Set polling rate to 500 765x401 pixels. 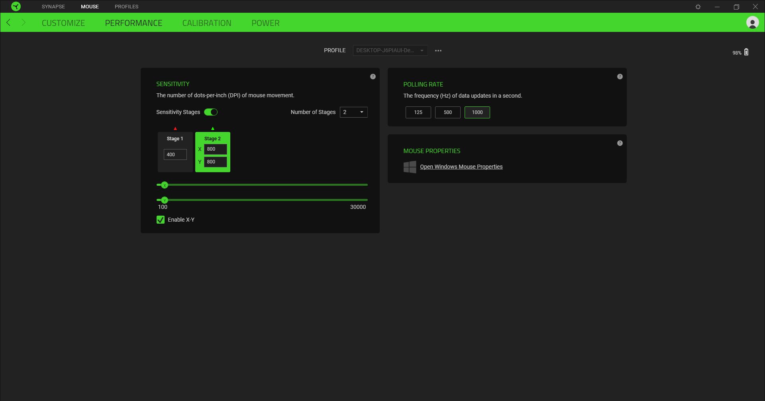click(447, 112)
